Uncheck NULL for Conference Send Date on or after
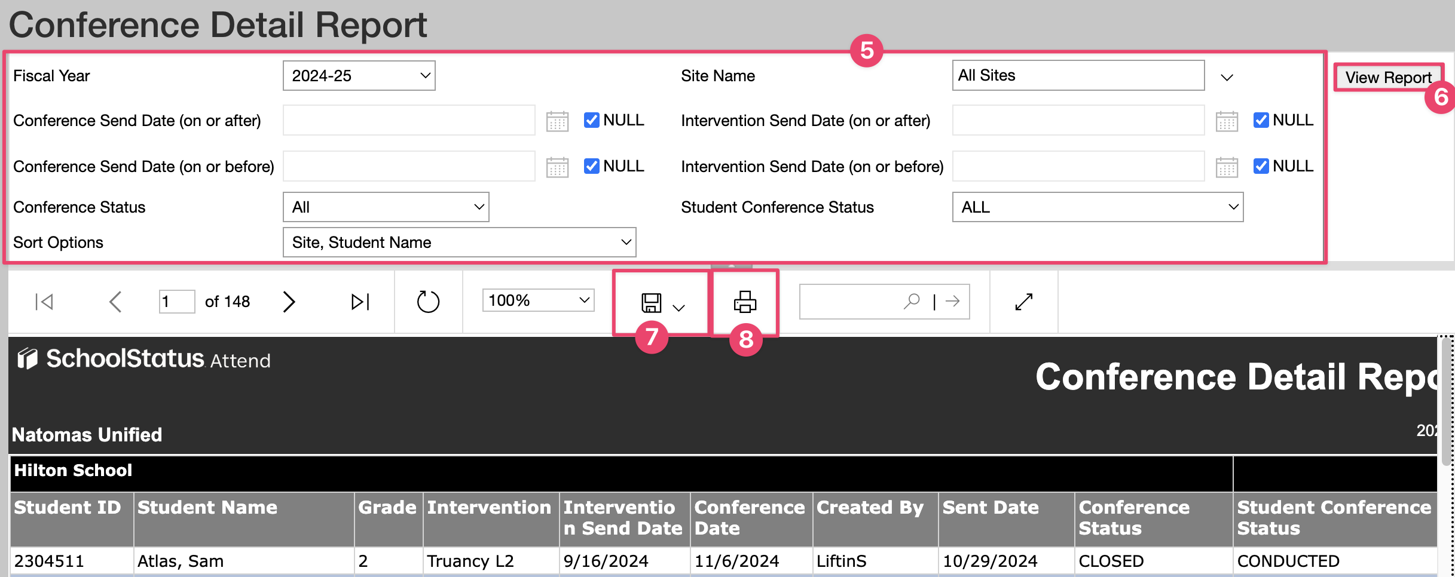1455x577 pixels. [592, 120]
